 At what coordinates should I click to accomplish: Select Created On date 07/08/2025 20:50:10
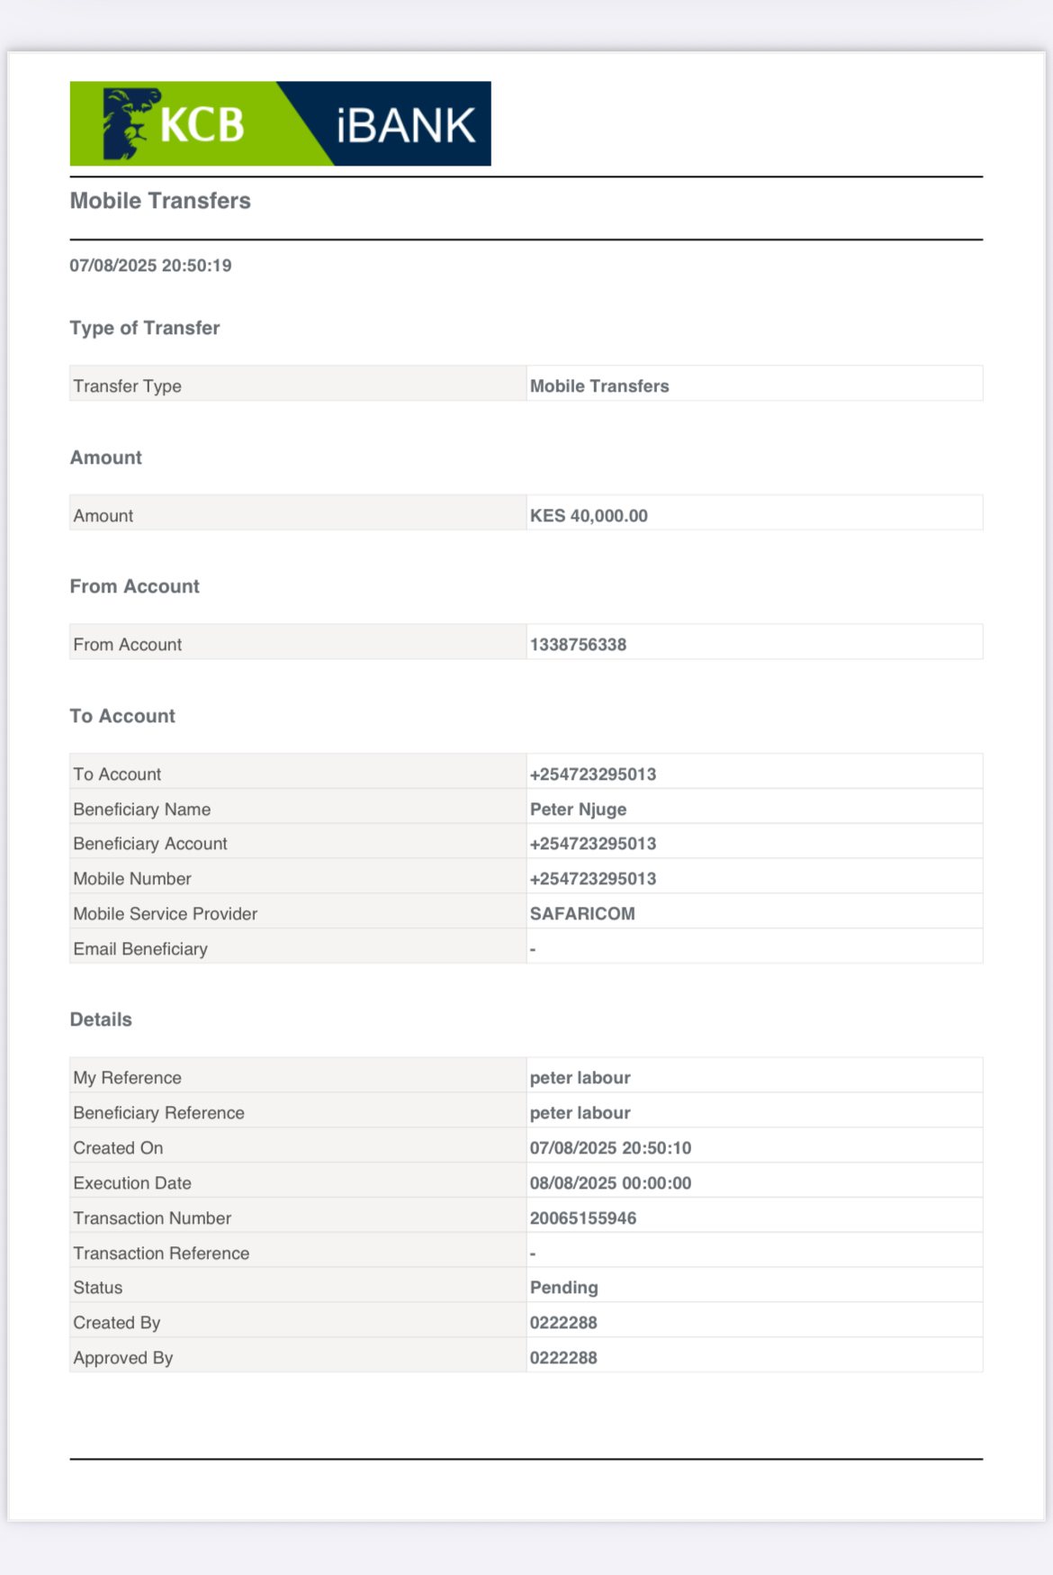tap(610, 1148)
